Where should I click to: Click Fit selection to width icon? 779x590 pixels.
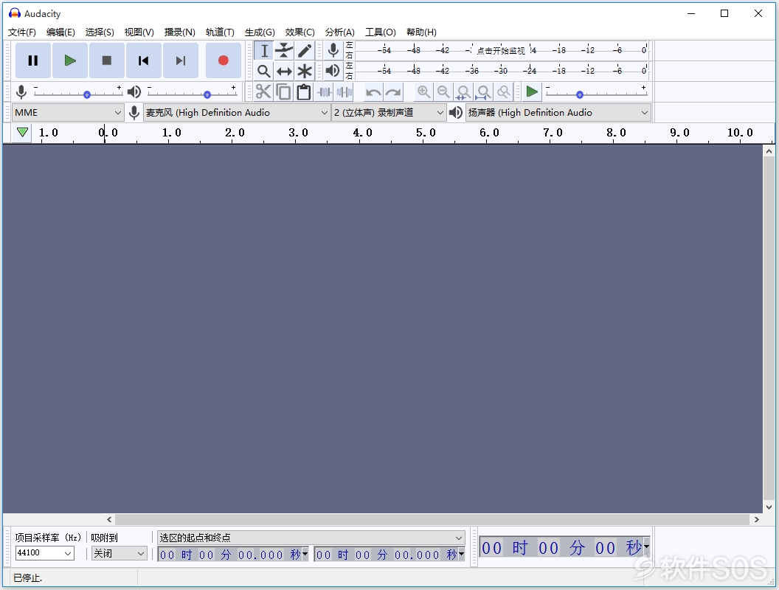click(x=463, y=92)
